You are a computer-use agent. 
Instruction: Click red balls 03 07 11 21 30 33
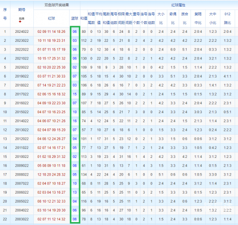[x=51, y=76]
